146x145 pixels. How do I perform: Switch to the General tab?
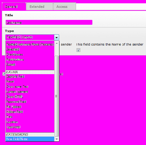(14, 7)
